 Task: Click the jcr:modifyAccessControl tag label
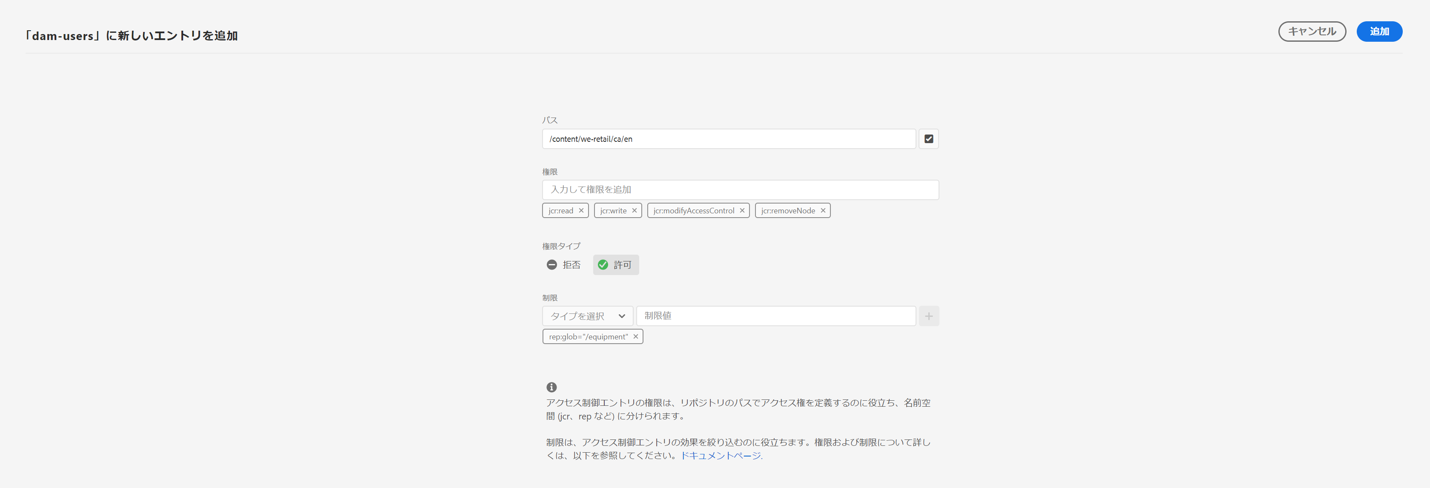pyautogui.click(x=693, y=210)
